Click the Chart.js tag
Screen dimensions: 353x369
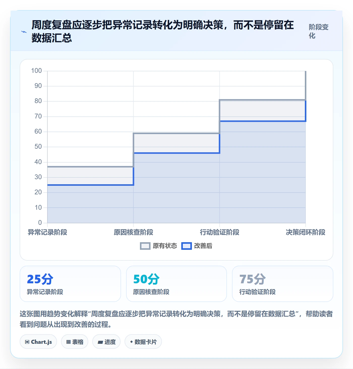(x=38, y=342)
